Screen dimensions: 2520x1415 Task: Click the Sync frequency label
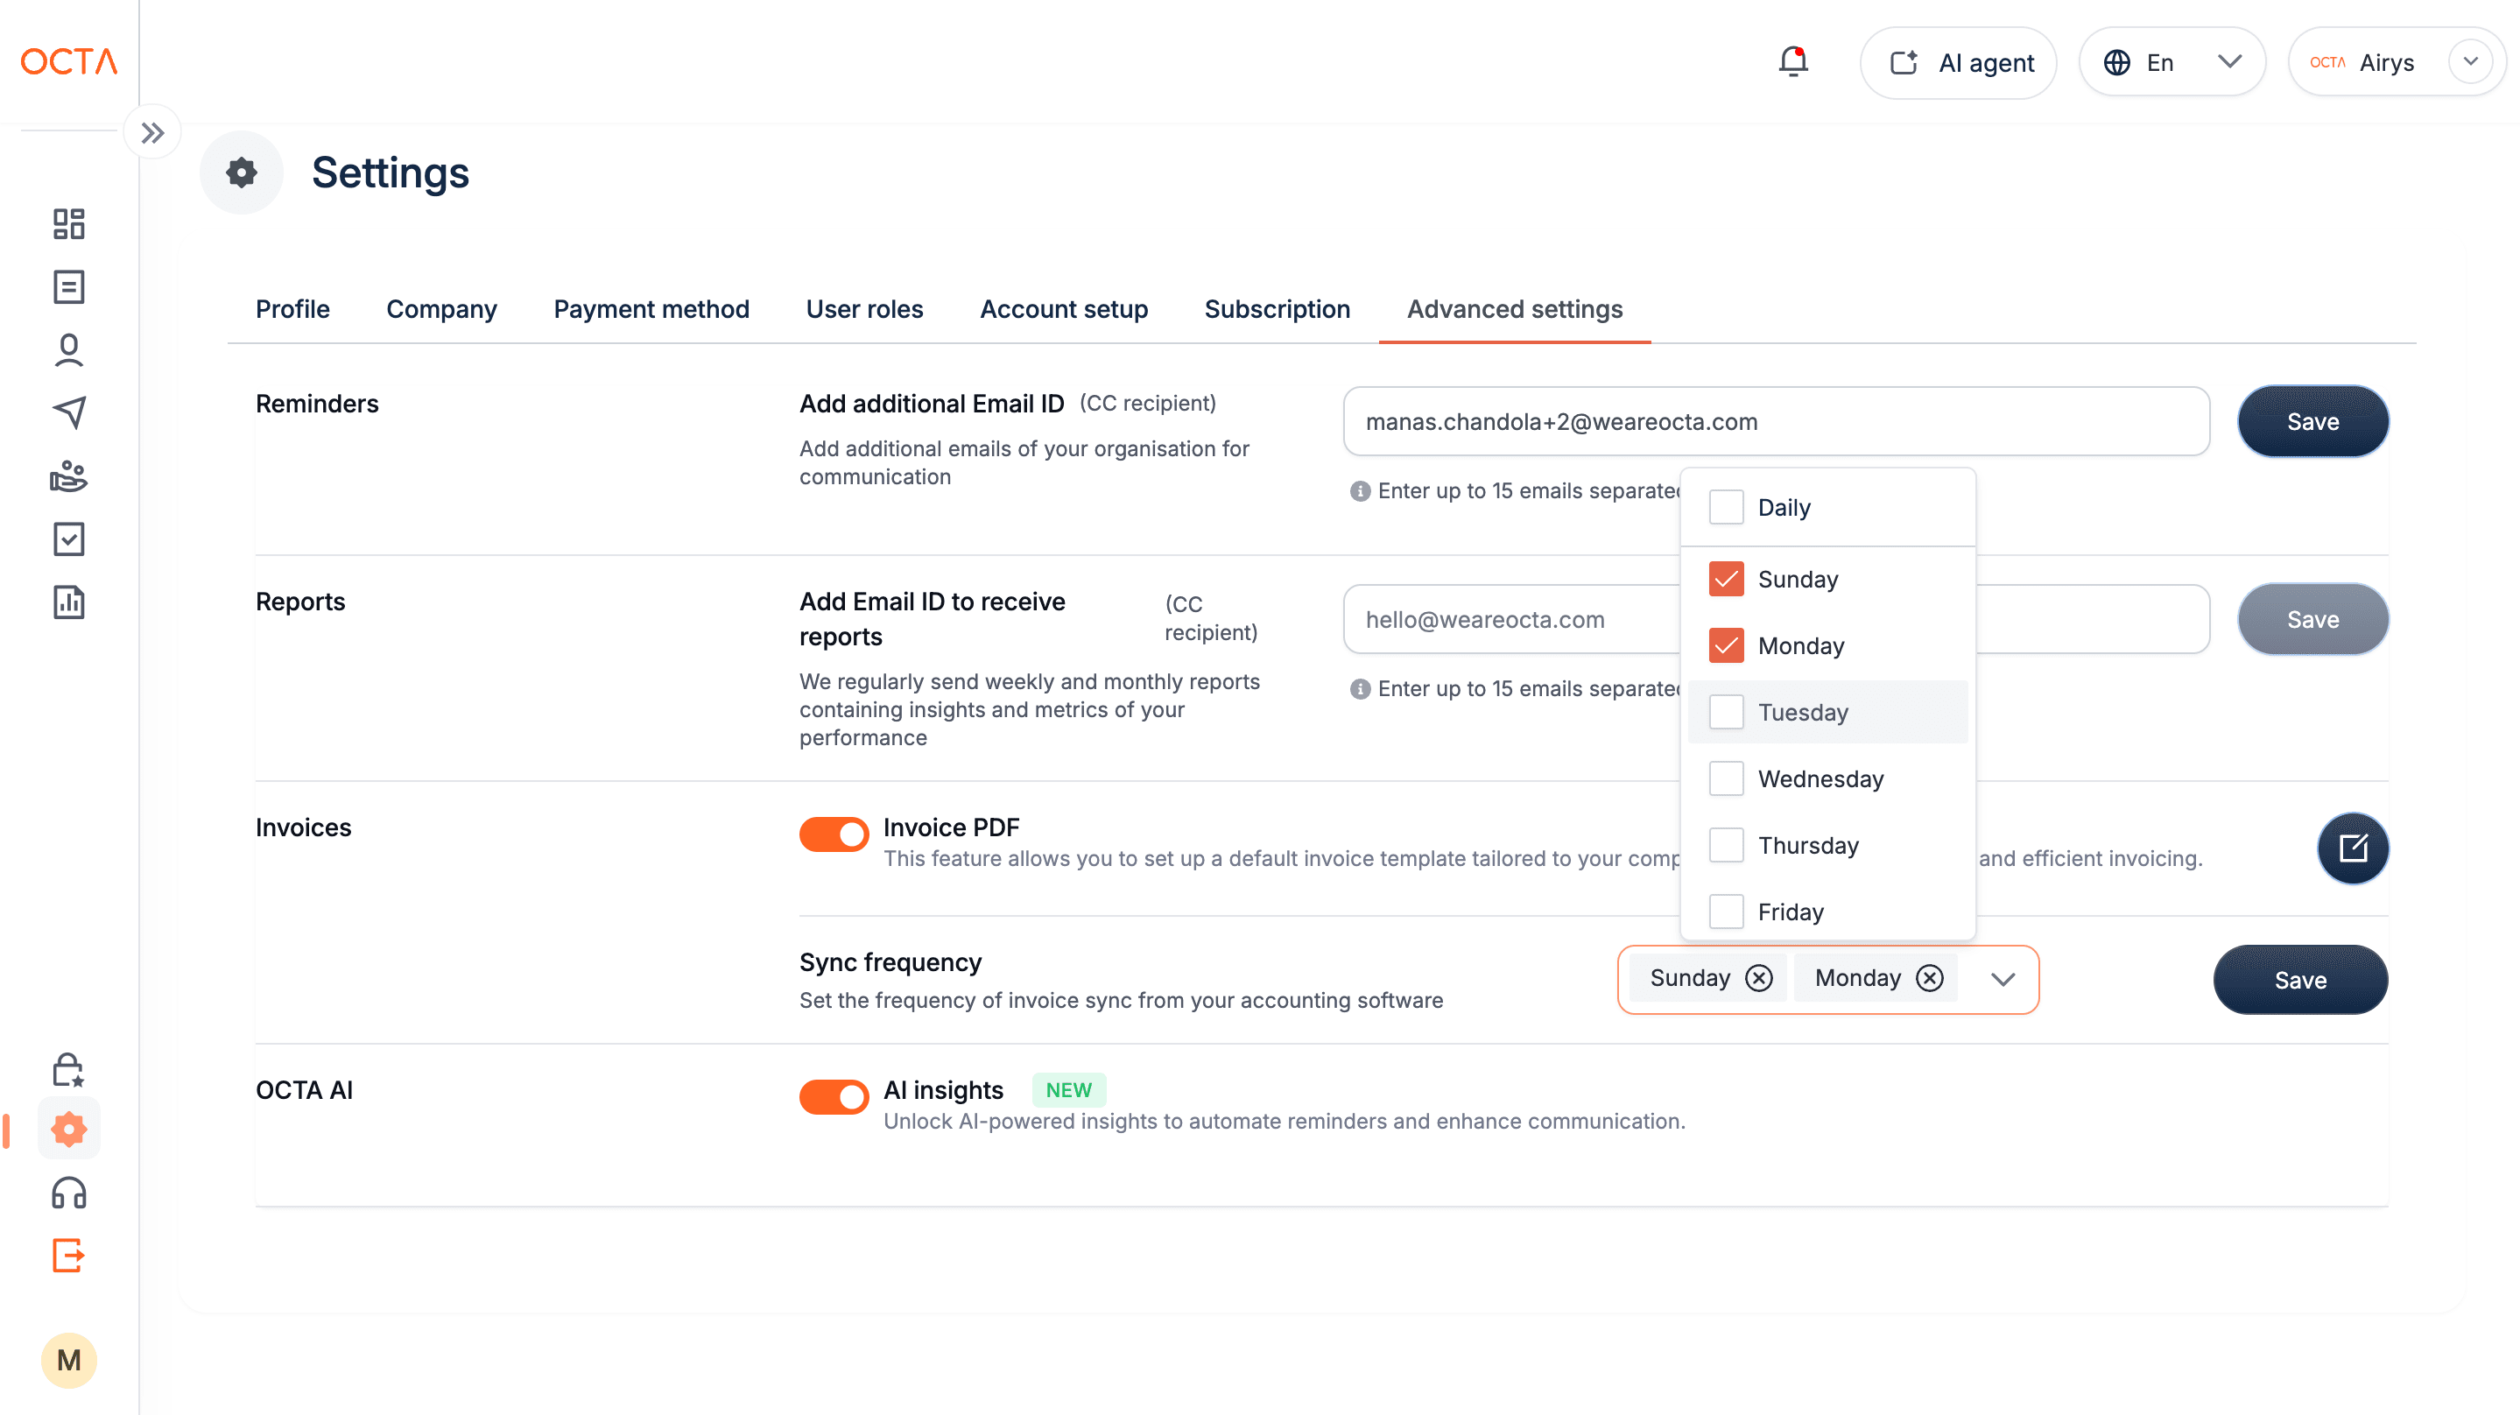coord(890,962)
